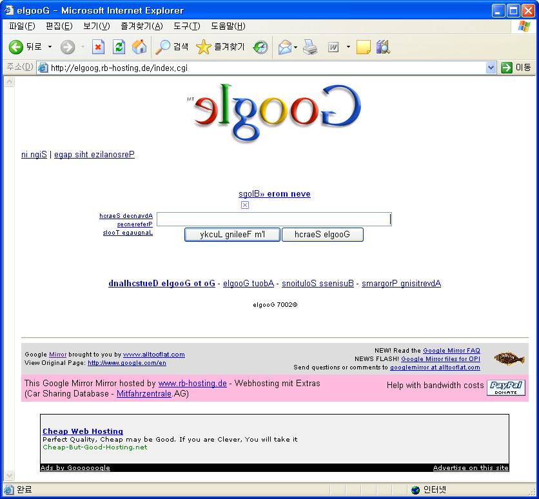Open the Mail icon dropdown arrow

click(296, 47)
